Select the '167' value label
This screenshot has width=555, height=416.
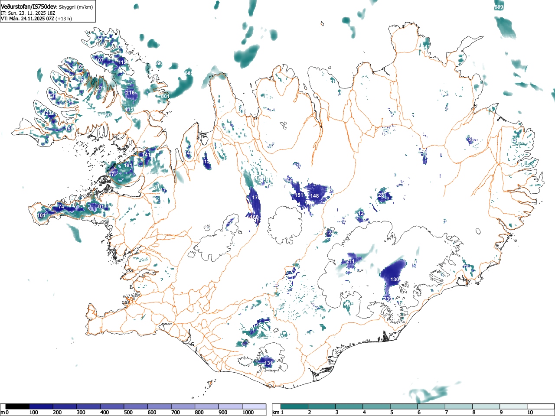pos(111,174)
